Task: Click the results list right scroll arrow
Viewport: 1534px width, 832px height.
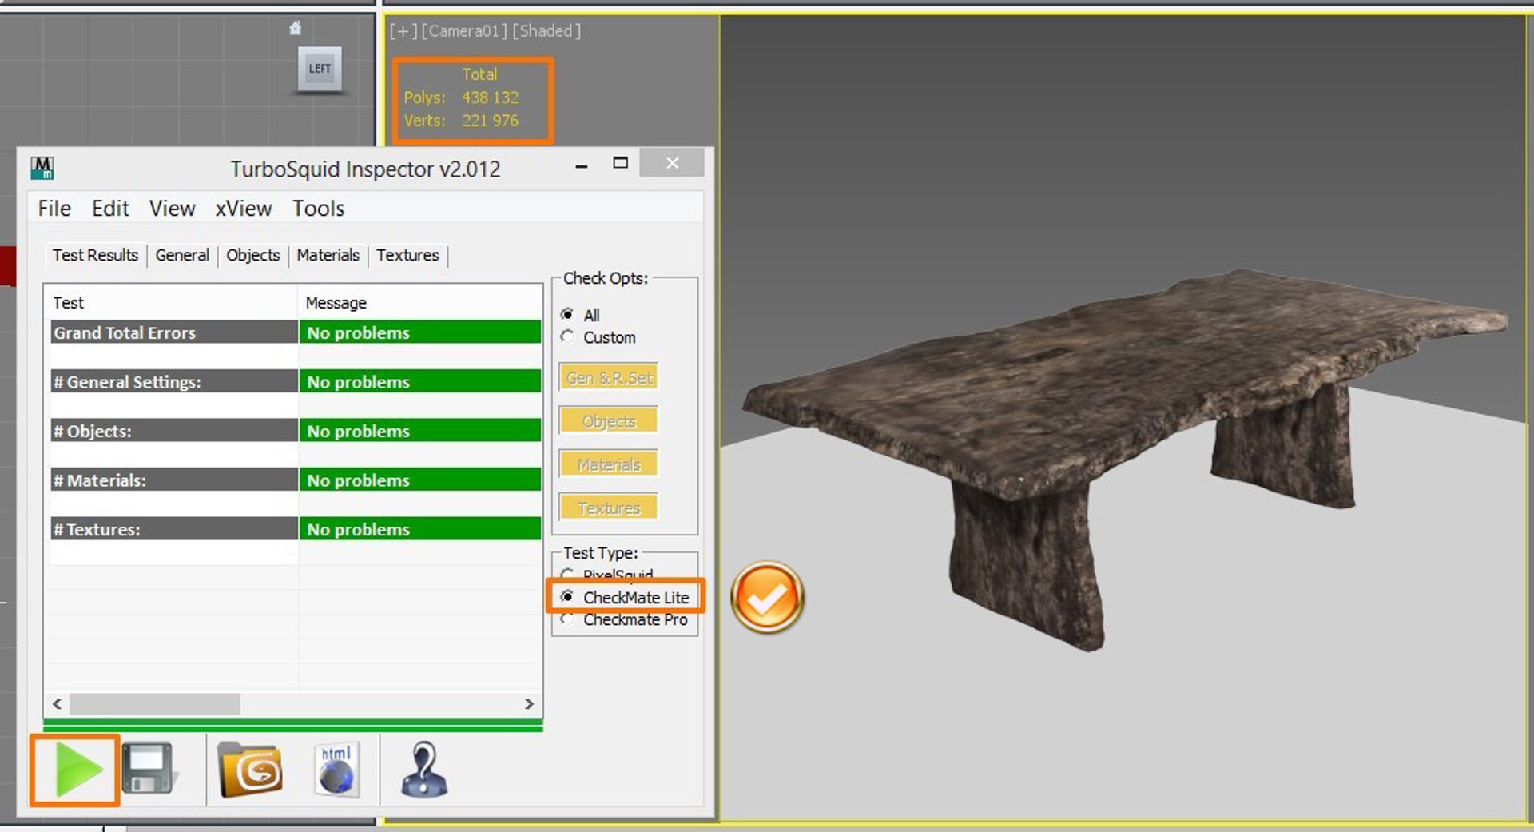Action: pyautogui.click(x=529, y=704)
